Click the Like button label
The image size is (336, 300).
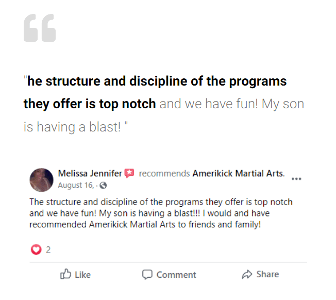(83, 275)
